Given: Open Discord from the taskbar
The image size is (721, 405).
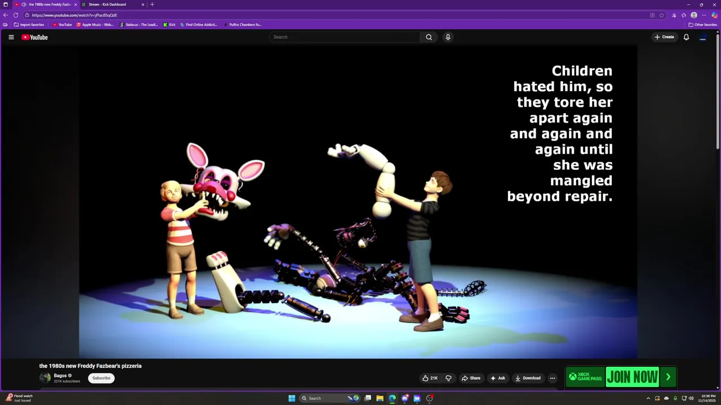Looking at the screenshot, I should click(x=404, y=398).
